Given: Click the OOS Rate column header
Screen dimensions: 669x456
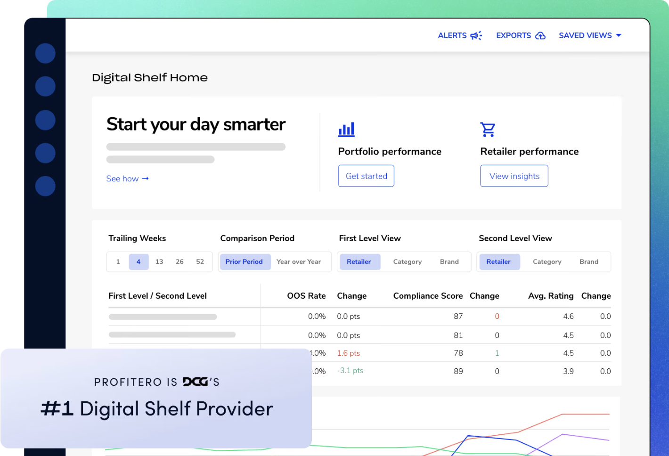Looking at the screenshot, I should coord(306,296).
